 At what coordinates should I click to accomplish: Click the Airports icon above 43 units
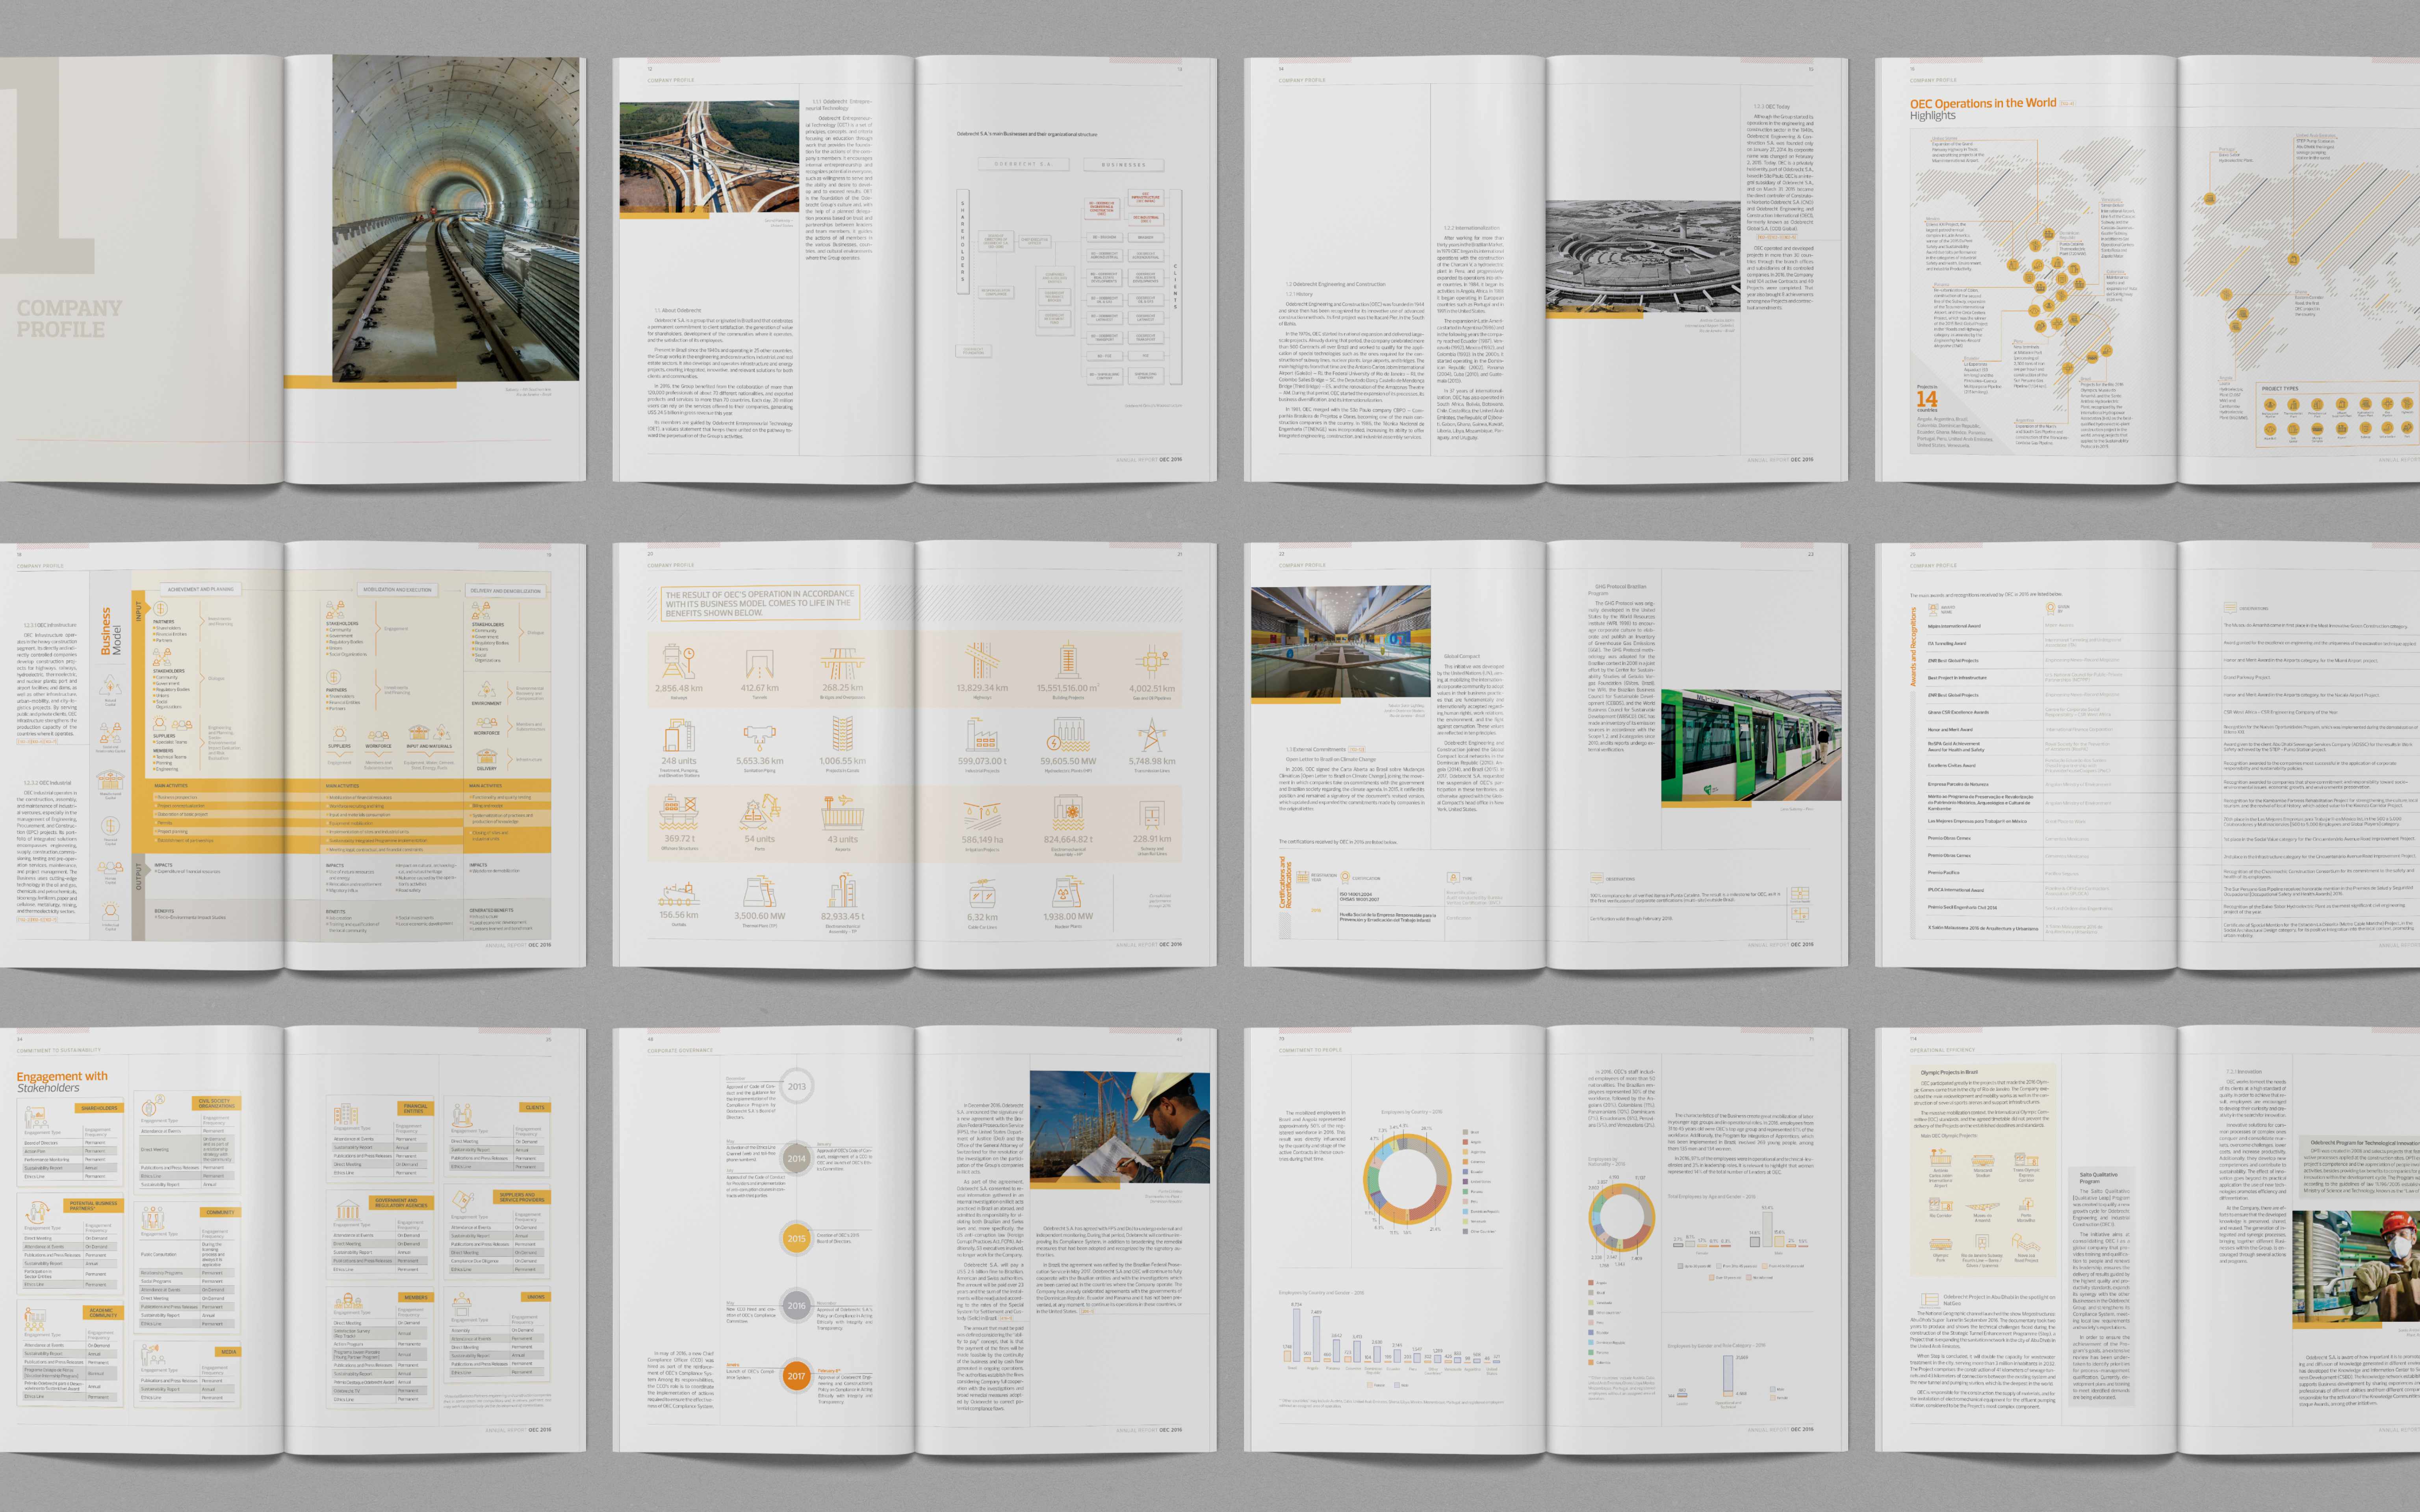pyautogui.click(x=842, y=813)
